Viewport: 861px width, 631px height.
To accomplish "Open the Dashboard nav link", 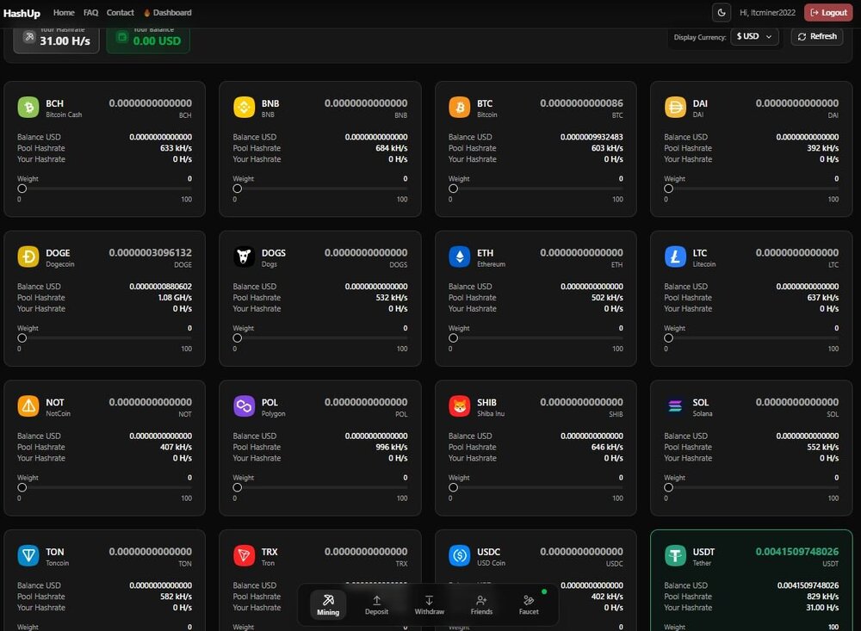I will pyautogui.click(x=168, y=13).
